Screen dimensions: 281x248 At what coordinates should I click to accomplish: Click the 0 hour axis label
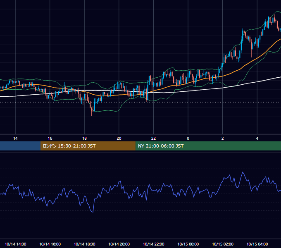pyautogui.click(x=188, y=138)
